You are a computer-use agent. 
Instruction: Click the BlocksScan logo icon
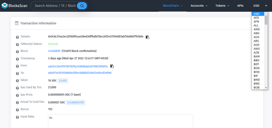click(5, 6)
